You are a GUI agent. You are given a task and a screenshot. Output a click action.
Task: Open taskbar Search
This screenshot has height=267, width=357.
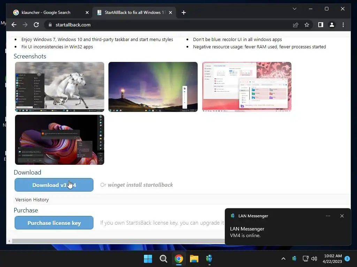click(x=163, y=259)
